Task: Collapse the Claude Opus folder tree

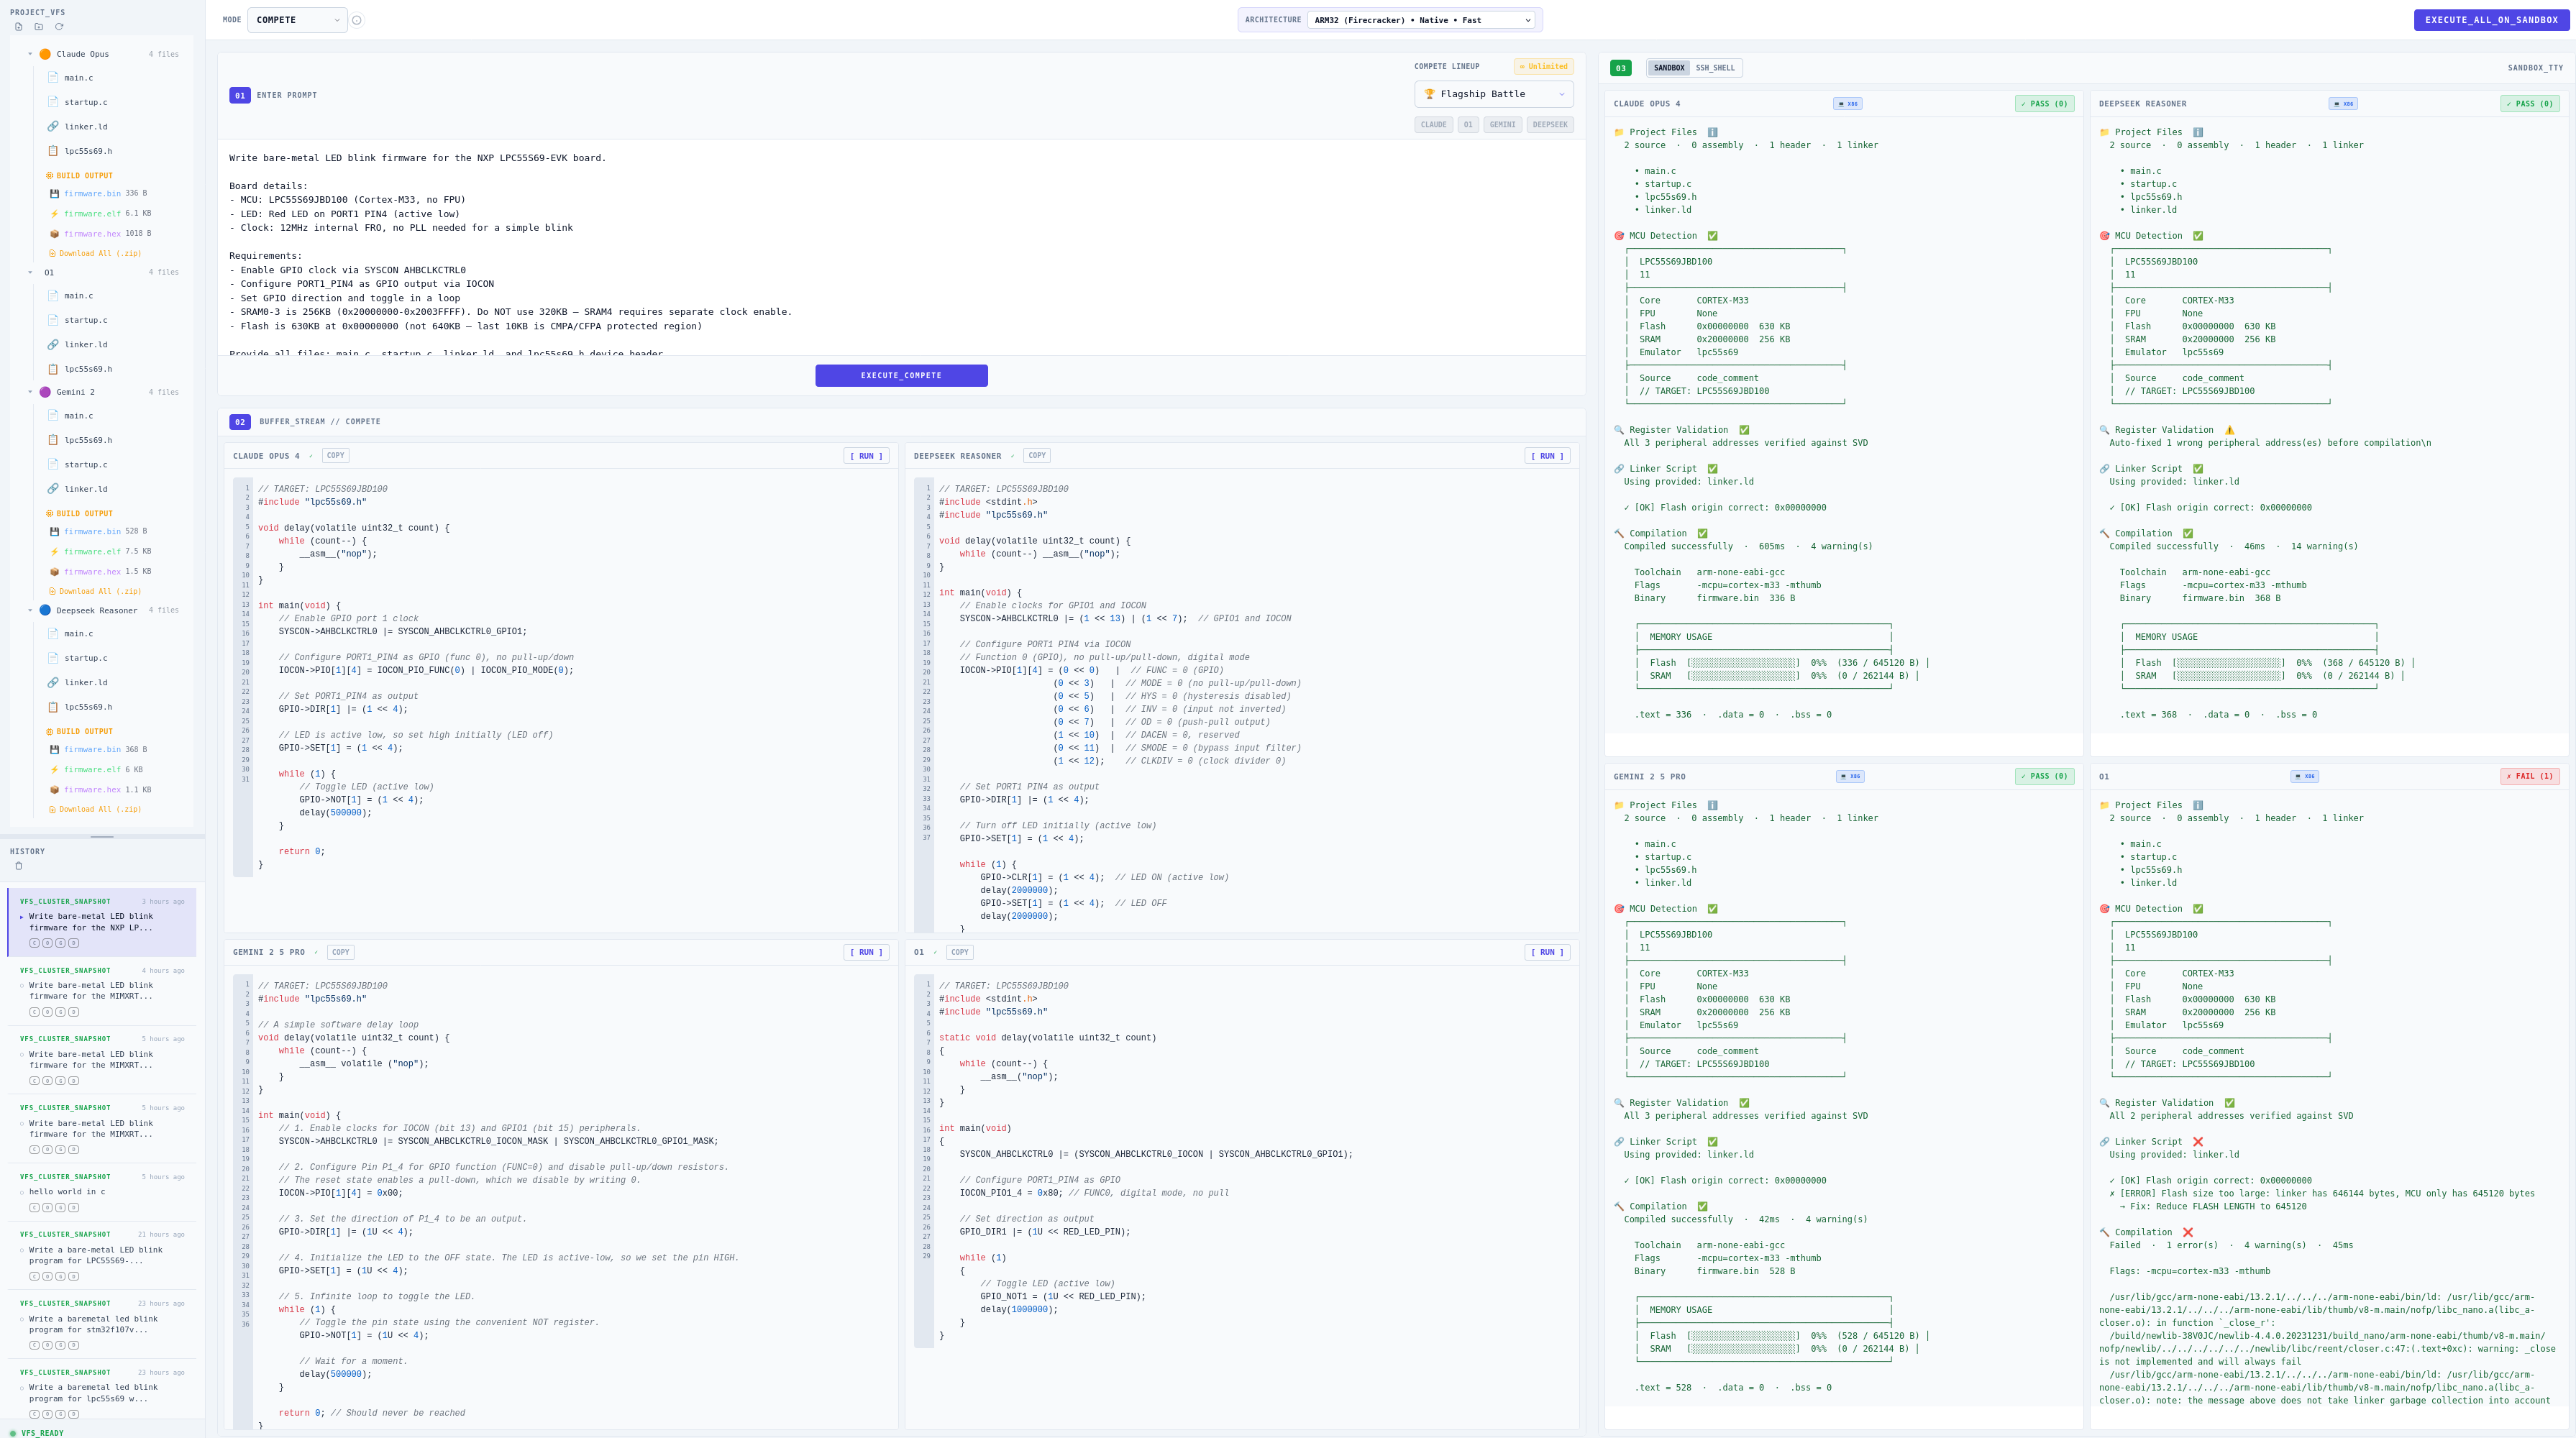Action: [x=30, y=54]
